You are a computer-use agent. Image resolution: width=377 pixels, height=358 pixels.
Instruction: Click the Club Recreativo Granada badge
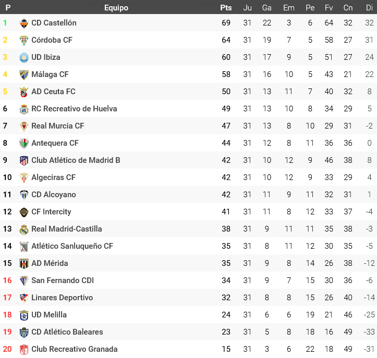(x=24, y=349)
